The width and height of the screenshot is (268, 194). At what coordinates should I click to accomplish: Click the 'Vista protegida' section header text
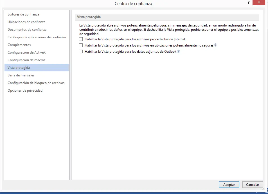(89, 17)
